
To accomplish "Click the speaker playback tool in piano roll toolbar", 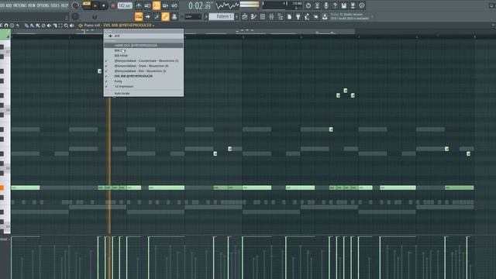I will (x=72, y=26).
